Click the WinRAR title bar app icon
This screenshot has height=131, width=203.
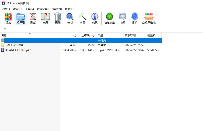pos(3,3)
